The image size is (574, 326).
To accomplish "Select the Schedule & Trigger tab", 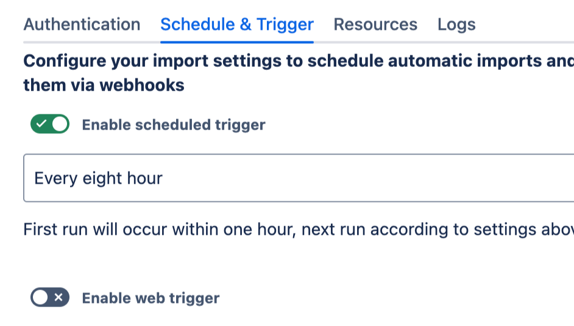I will pos(236,24).
